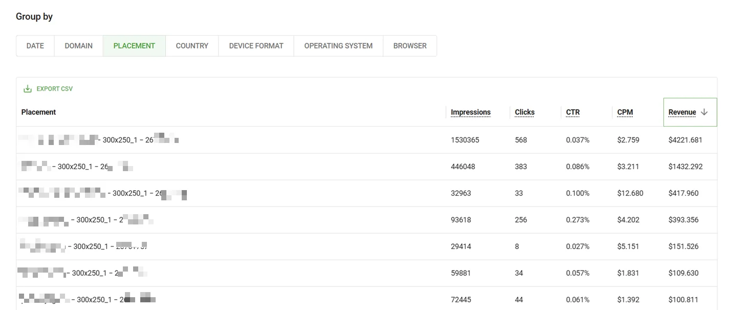Click the active PLACEMENT tab
731x310 pixels.
134,46
